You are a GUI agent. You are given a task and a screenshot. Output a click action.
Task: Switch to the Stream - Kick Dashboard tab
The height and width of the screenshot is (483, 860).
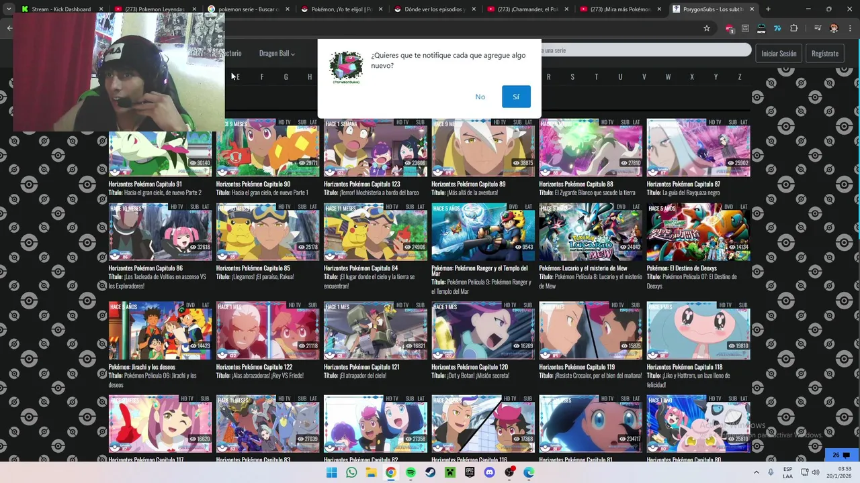[60, 9]
